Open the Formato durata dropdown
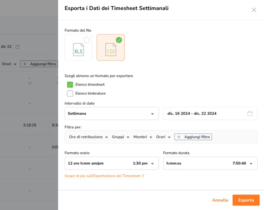264x210 pixels. tap(210, 163)
